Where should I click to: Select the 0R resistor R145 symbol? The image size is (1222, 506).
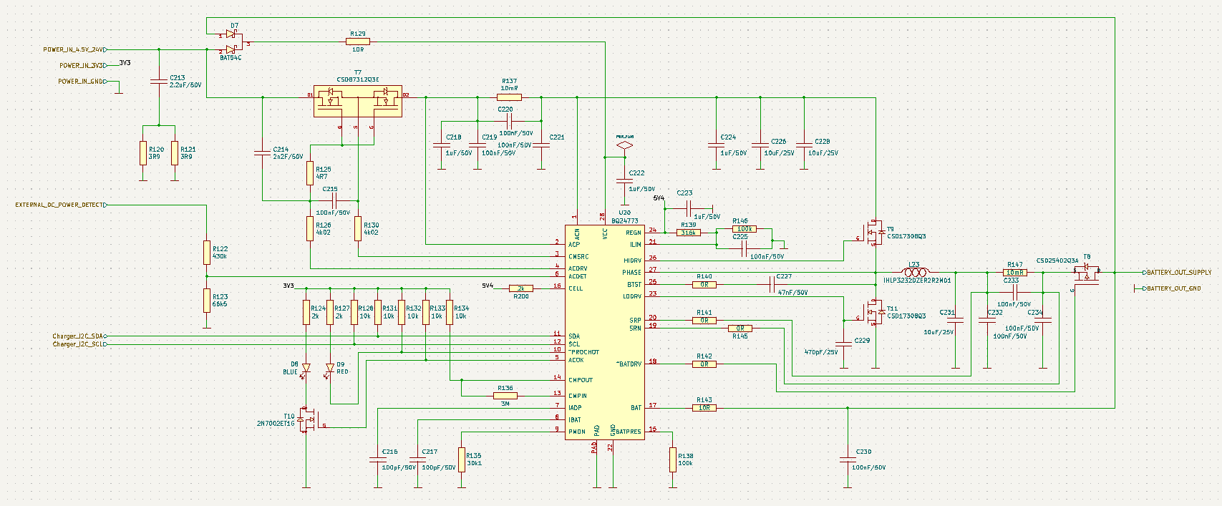[x=740, y=328]
